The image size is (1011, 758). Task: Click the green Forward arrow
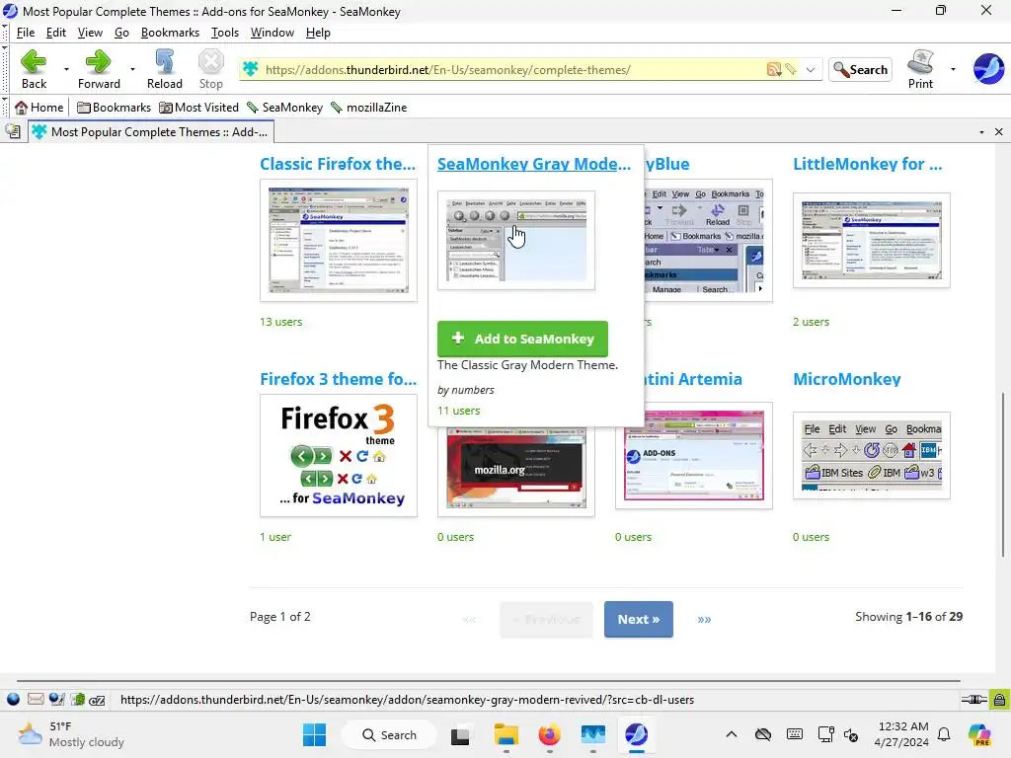click(x=99, y=62)
